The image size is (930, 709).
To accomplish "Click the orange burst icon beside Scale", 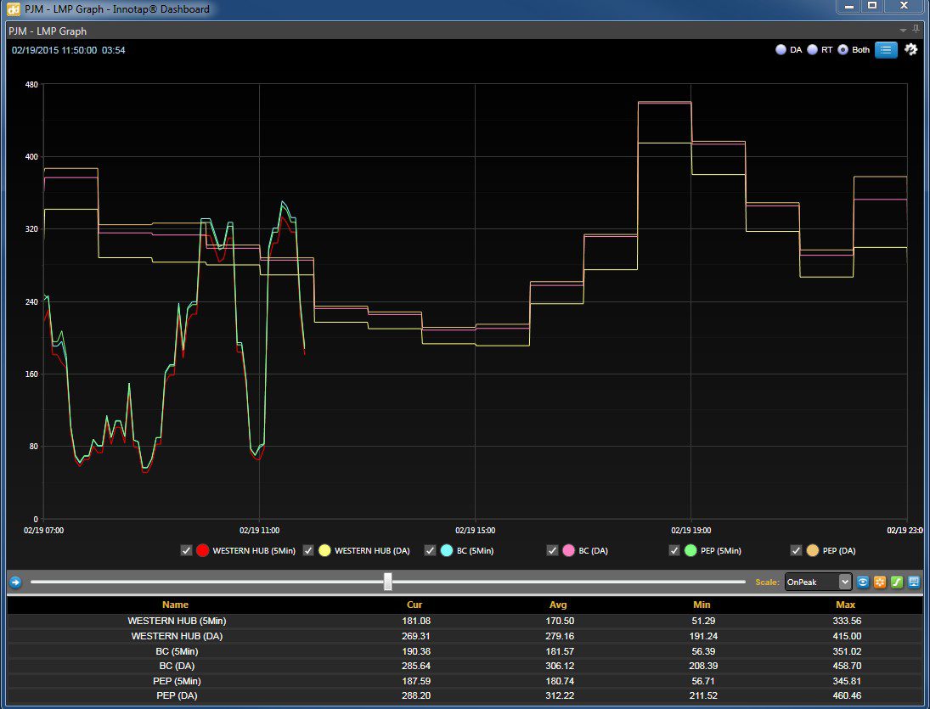I will pos(880,582).
